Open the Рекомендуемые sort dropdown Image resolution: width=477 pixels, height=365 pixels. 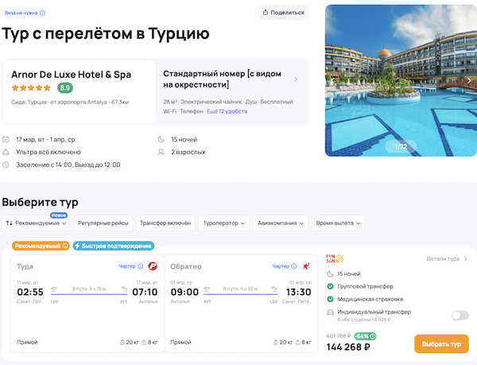point(36,223)
